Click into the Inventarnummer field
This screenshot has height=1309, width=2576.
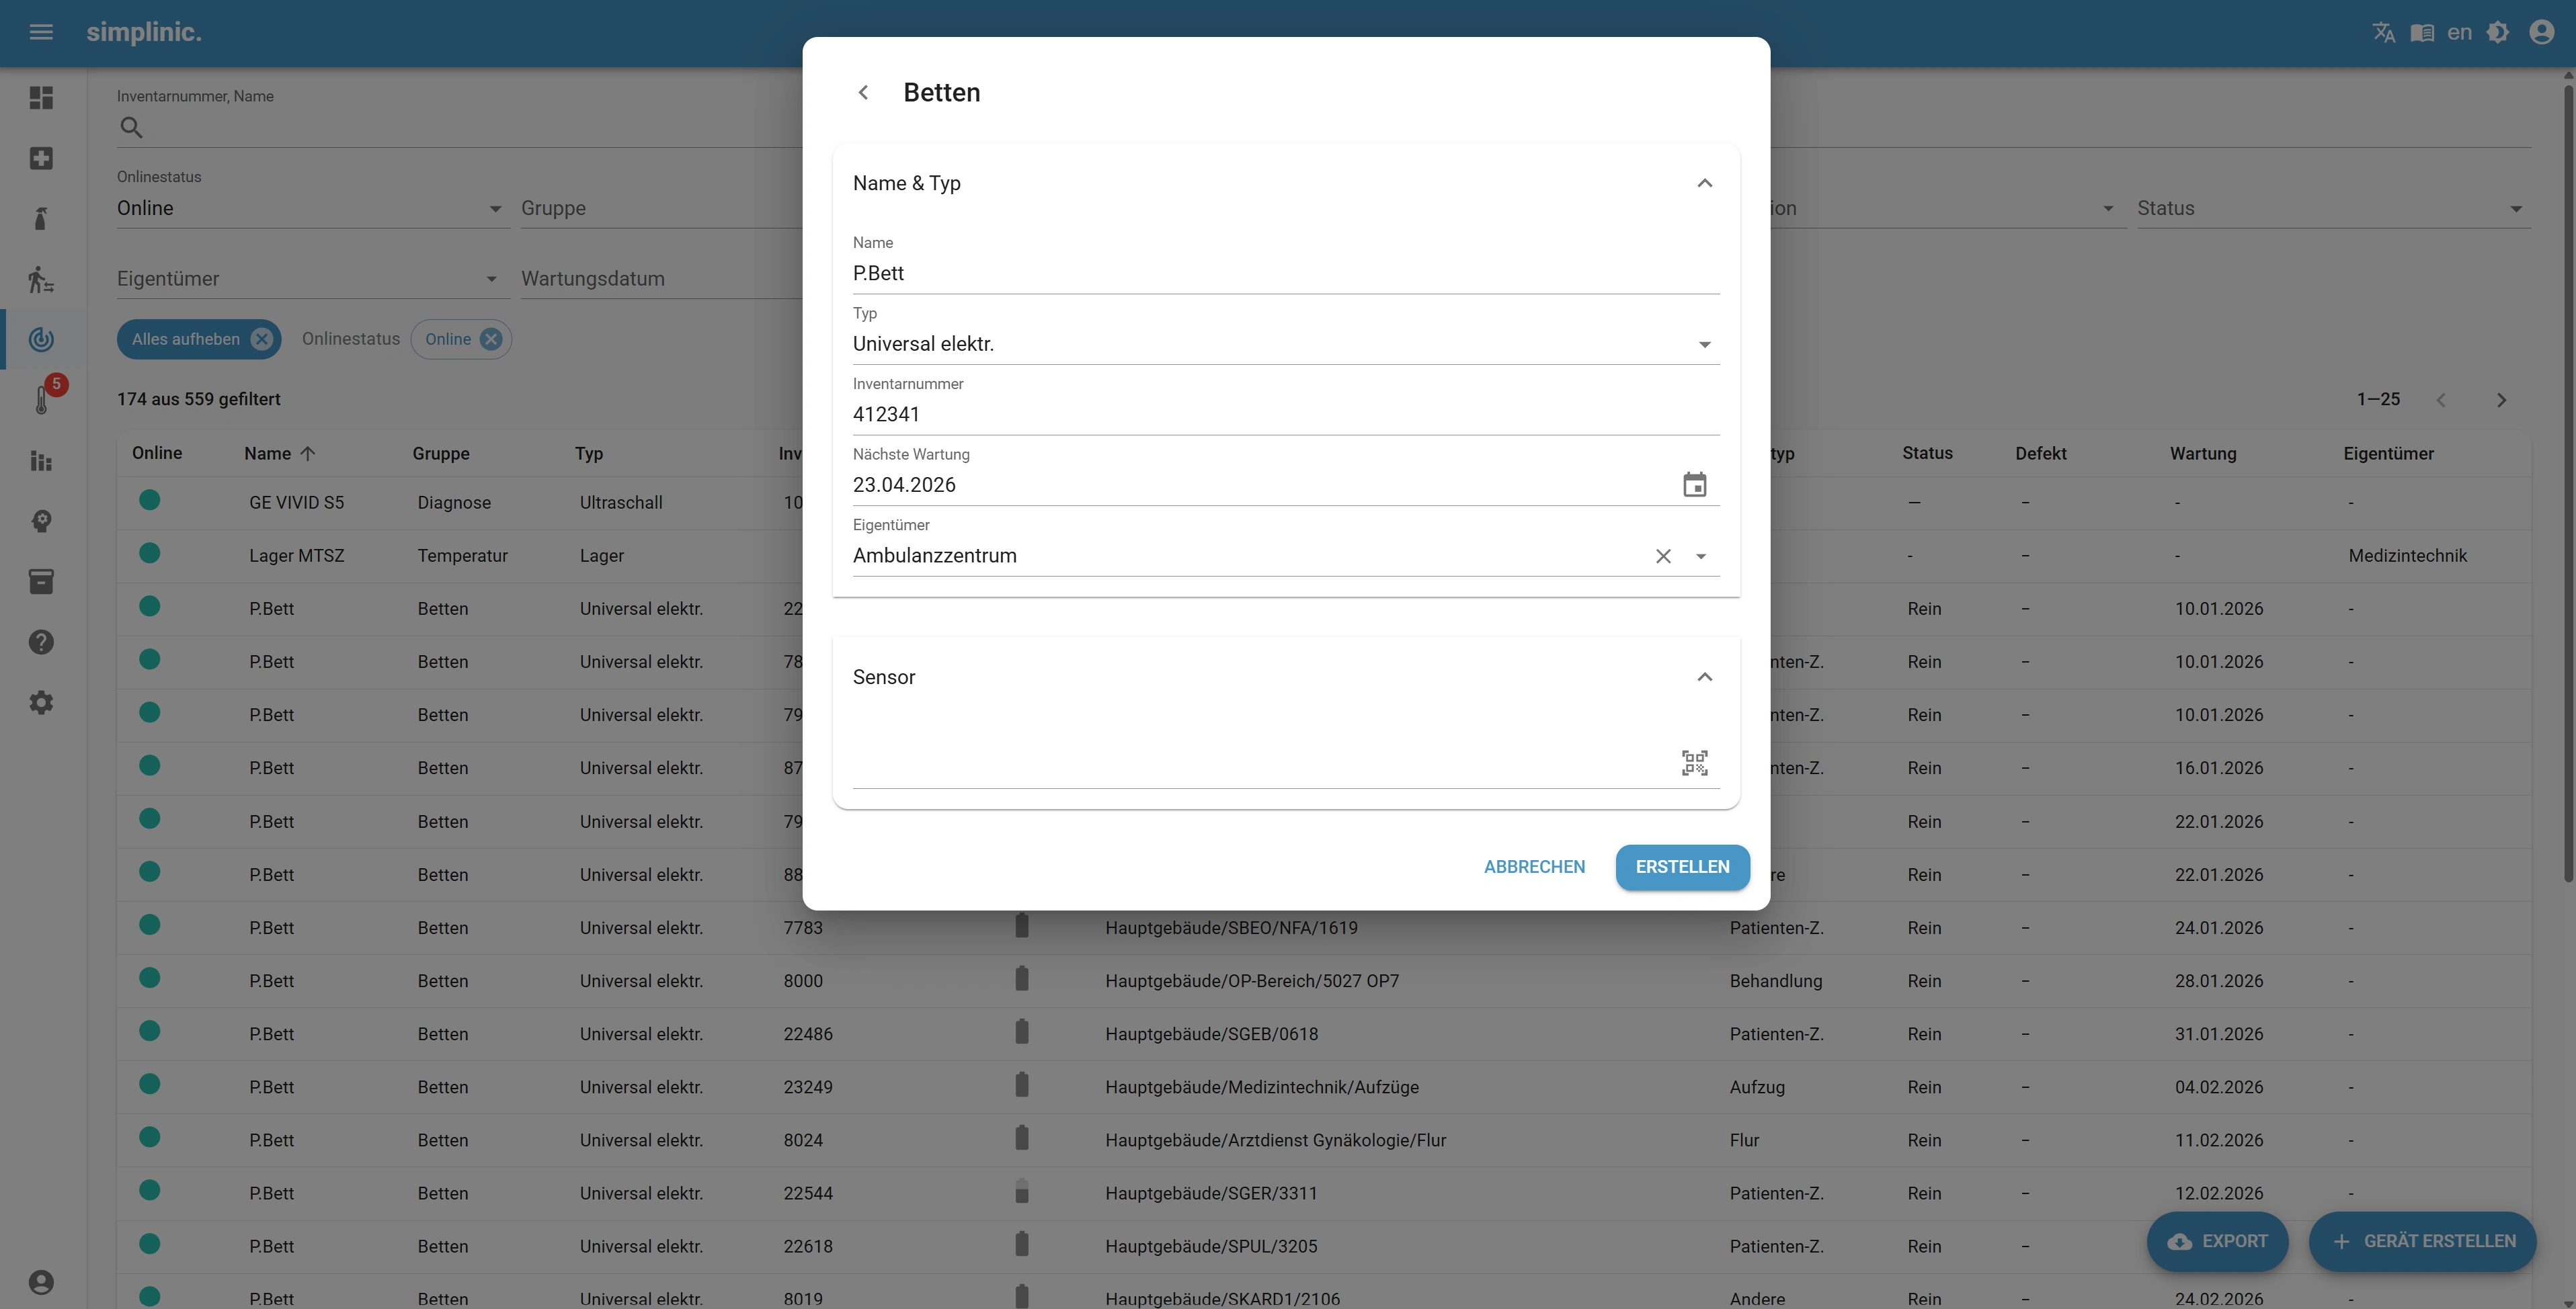pos(1285,415)
